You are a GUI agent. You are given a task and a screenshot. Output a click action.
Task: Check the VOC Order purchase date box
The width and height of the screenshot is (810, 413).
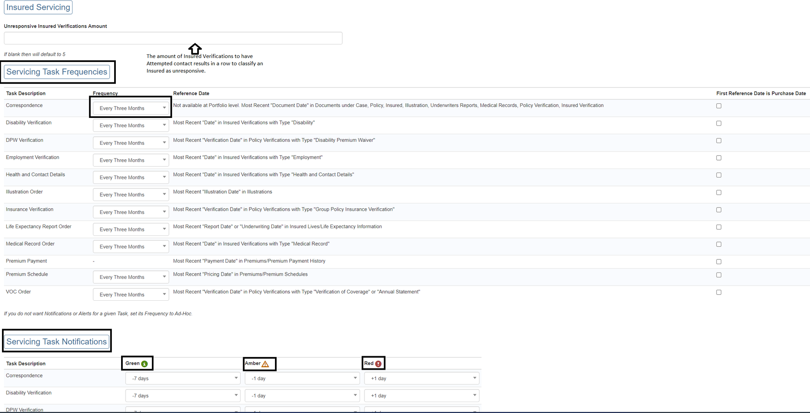(x=718, y=292)
